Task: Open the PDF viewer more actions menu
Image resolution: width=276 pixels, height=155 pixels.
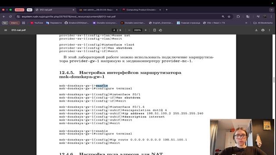Action: pos(269,30)
